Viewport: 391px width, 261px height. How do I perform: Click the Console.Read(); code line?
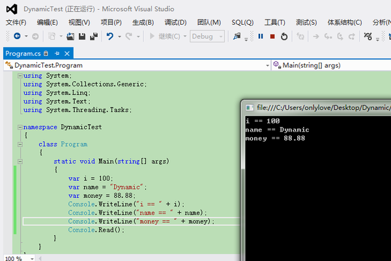[96, 230]
